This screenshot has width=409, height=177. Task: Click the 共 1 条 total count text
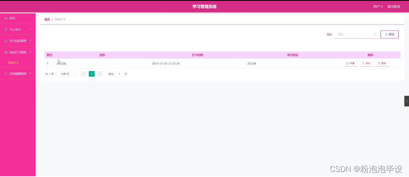49,74
